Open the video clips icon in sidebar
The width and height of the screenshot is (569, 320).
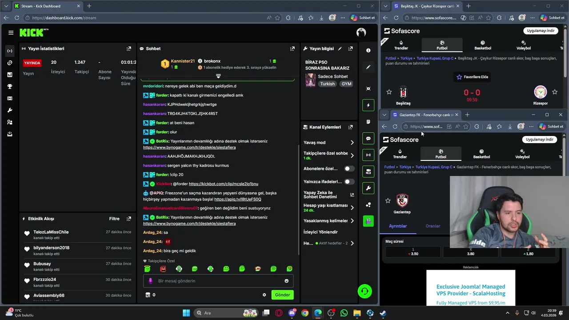[10, 98]
